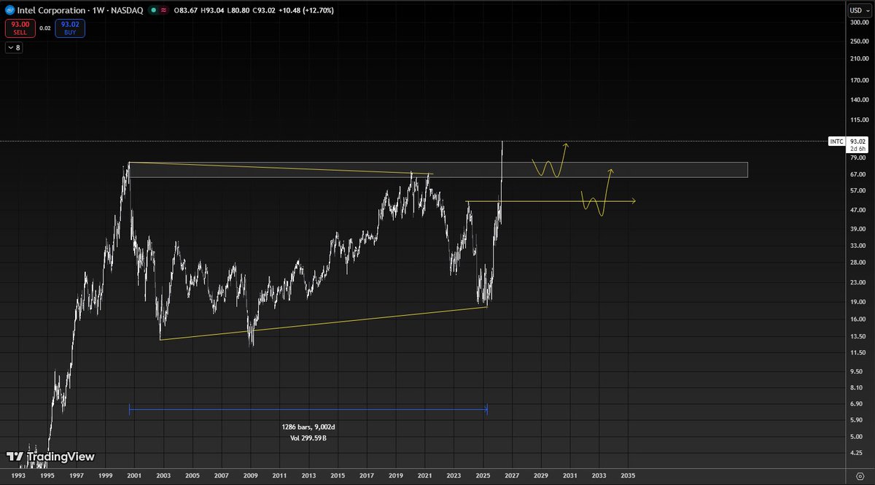Click the 1993 label on time axis
Viewport: 875px width, 485px height.
click(x=19, y=475)
